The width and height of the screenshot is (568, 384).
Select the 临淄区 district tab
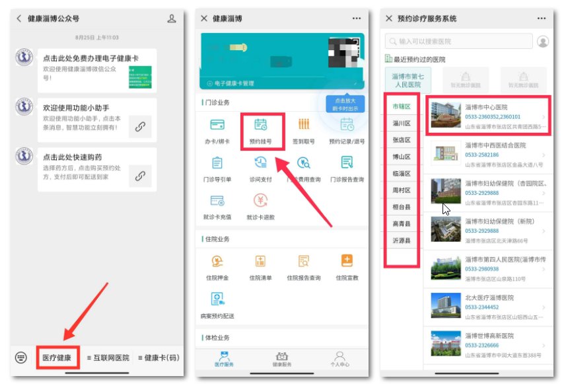(x=402, y=174)
